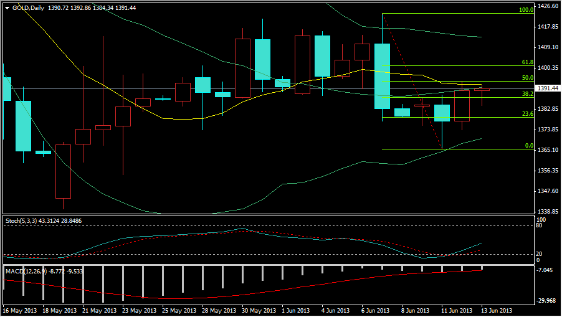Click the 1338.85 value on price scale

[x=548, y=212]
